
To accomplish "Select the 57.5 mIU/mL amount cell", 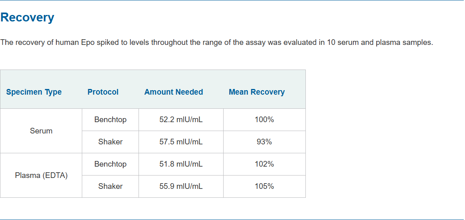I will 181,142.
